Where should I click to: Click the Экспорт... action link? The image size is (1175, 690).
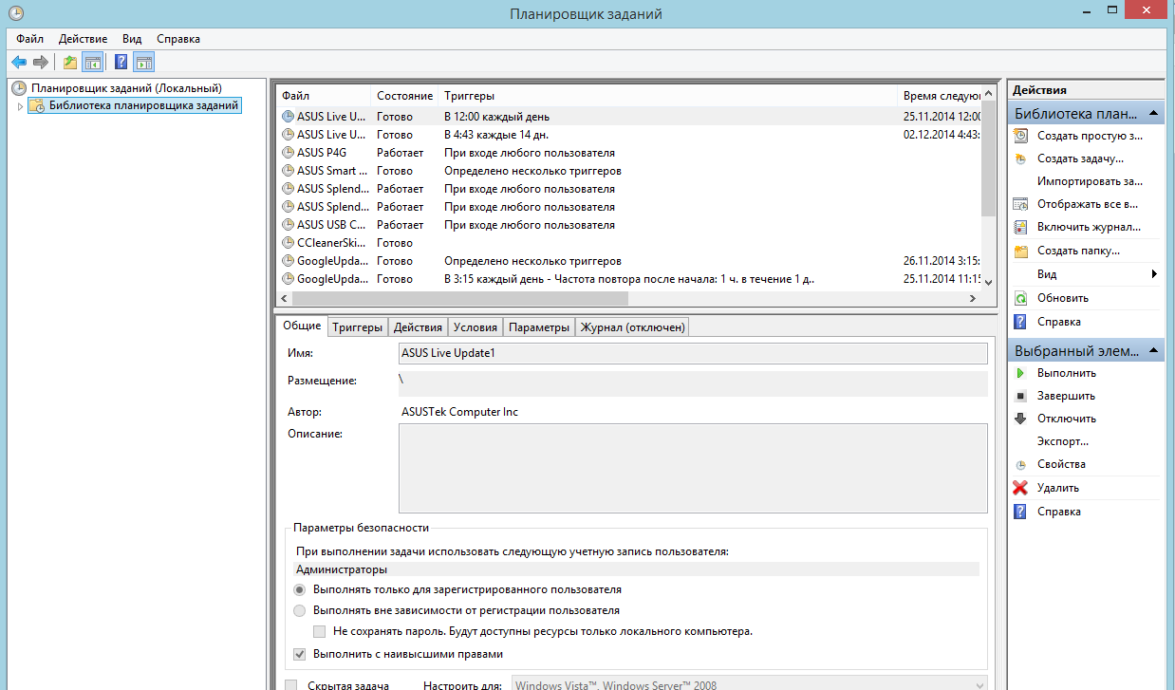(1062, 441)
